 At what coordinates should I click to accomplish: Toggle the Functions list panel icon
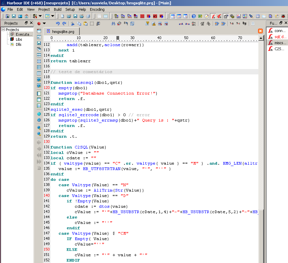click(213, 16)
